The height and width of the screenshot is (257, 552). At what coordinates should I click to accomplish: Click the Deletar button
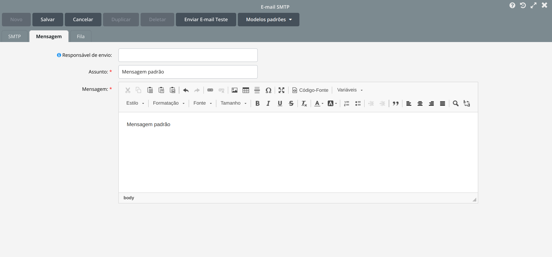coord(157,20)
